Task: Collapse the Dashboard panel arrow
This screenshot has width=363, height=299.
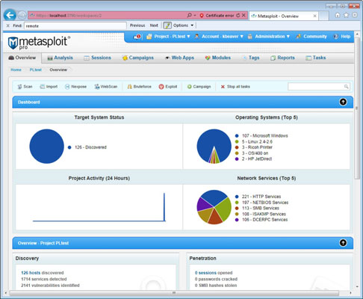Action: (x=343, y=102)
